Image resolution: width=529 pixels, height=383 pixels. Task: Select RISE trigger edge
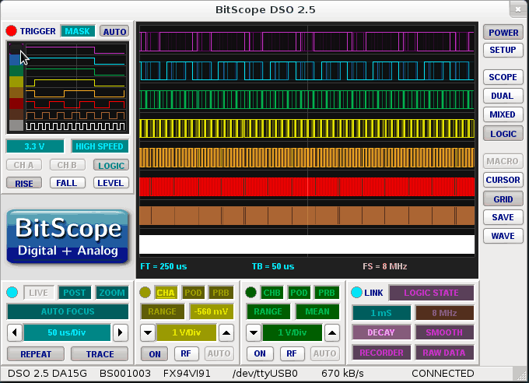pos(24,184)
